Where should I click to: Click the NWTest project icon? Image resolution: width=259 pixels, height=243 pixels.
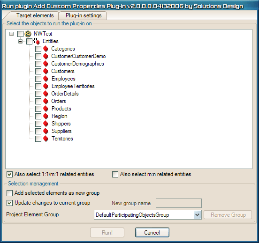coord(28,34)
